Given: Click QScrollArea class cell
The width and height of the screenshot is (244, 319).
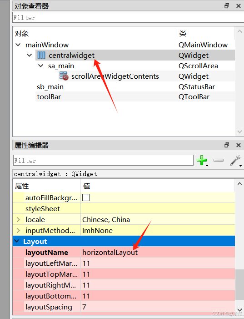Looking at the screenshot, I should (198, 66).
